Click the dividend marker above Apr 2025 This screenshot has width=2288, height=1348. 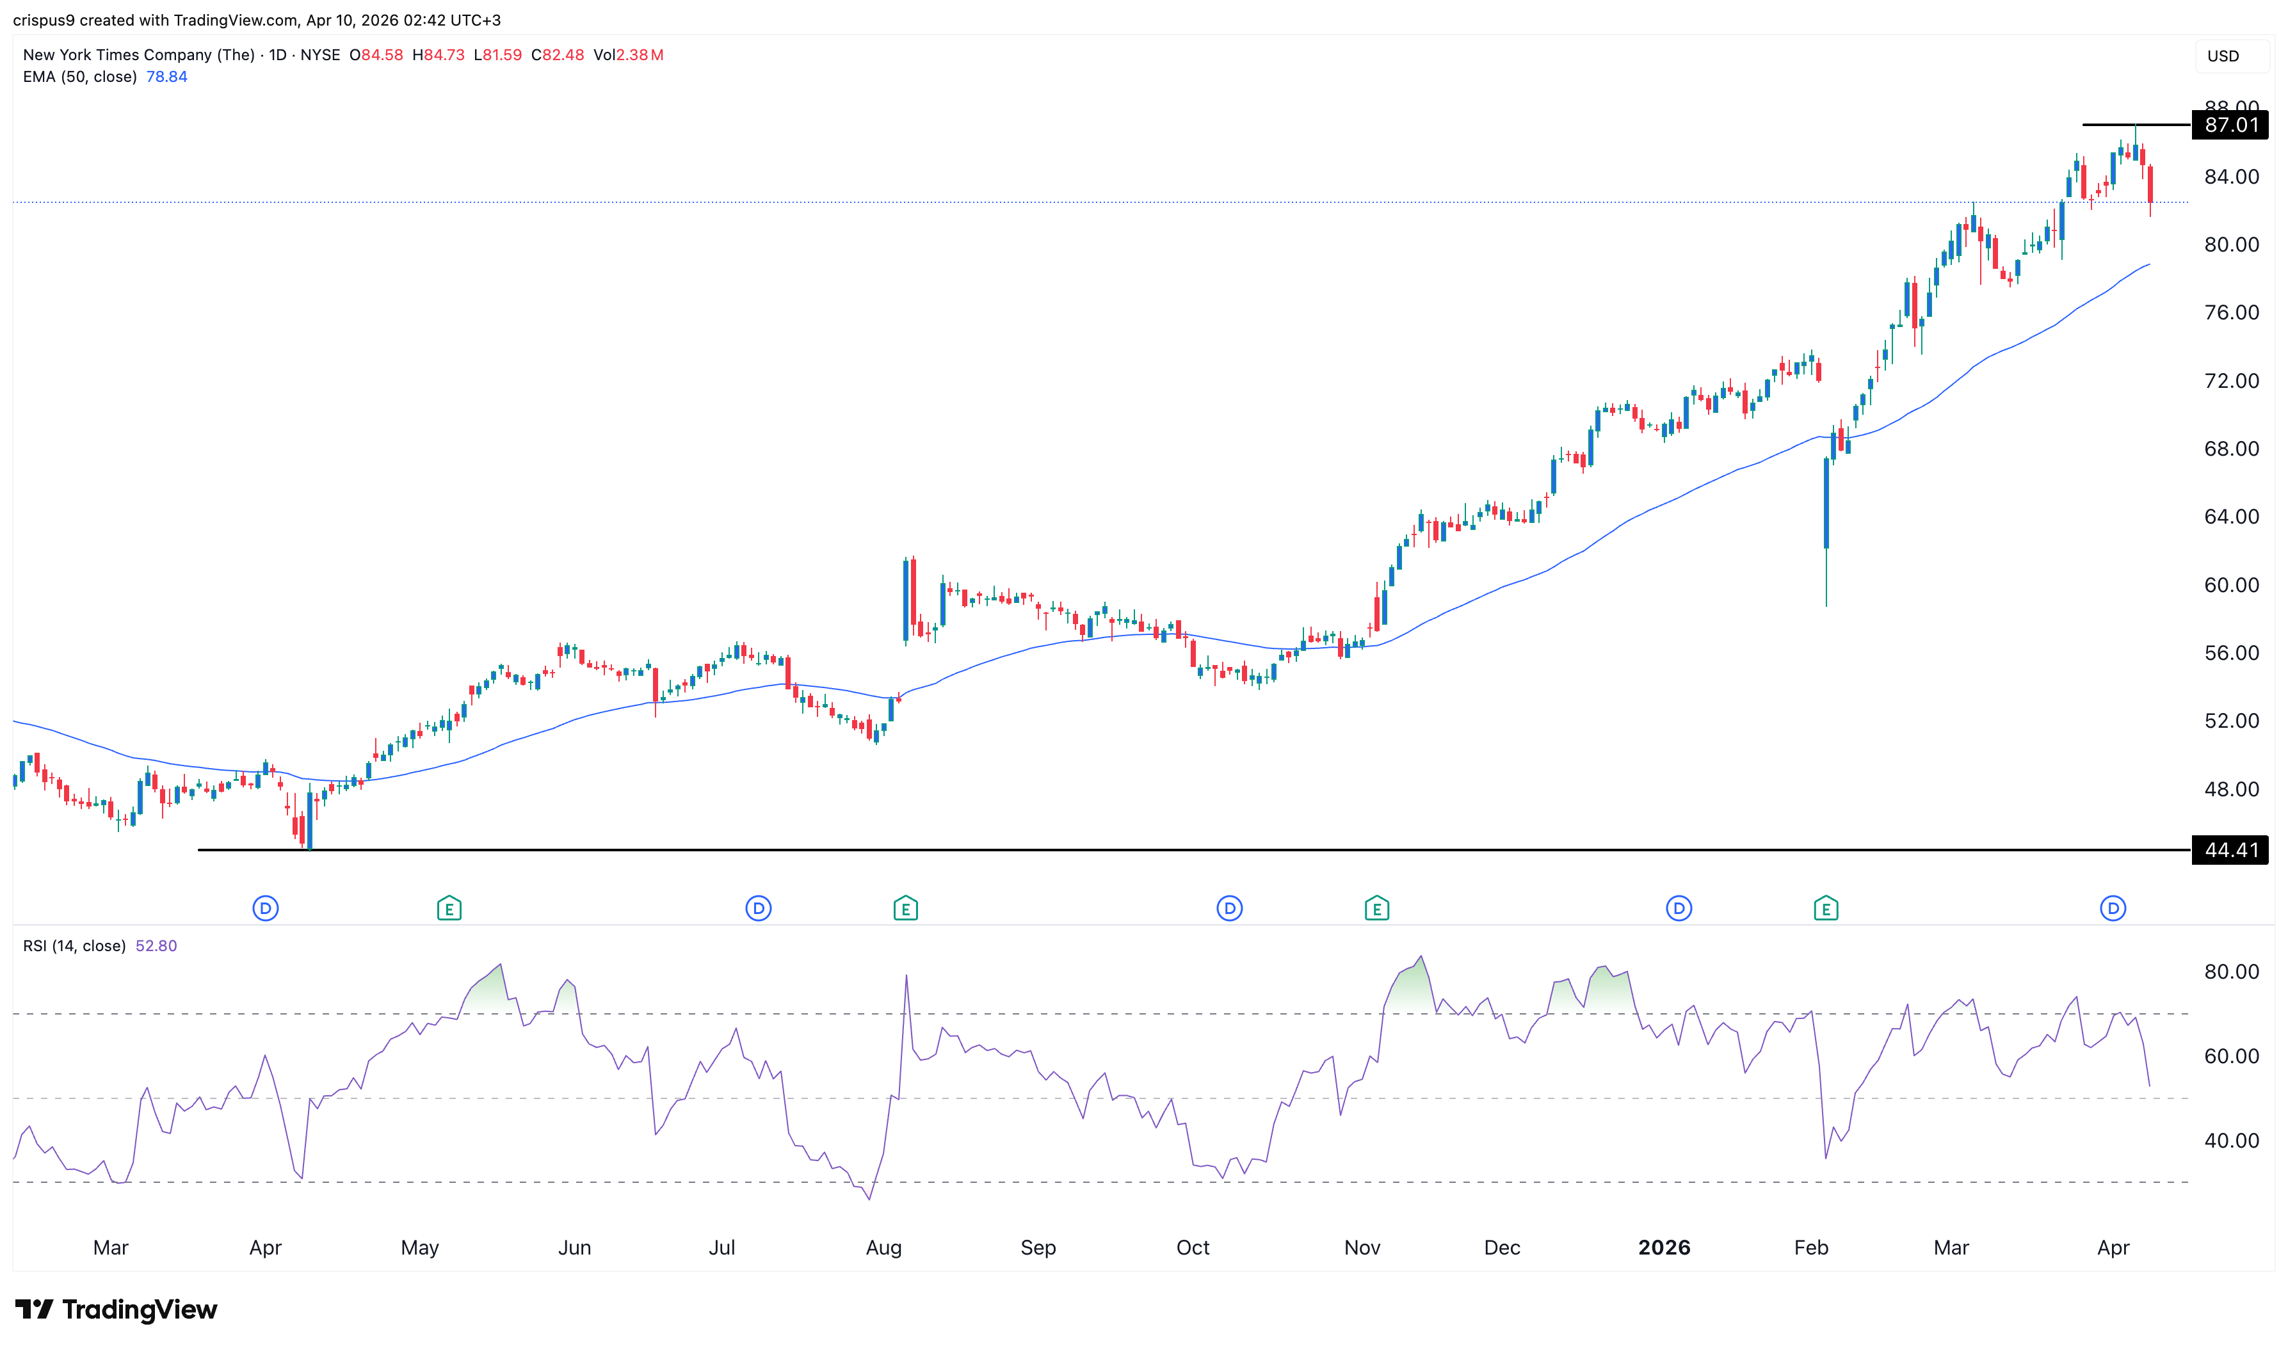click(x=265, y=908)
